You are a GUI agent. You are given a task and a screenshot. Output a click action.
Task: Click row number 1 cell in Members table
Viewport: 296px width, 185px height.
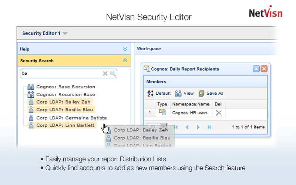coord(150,113)
